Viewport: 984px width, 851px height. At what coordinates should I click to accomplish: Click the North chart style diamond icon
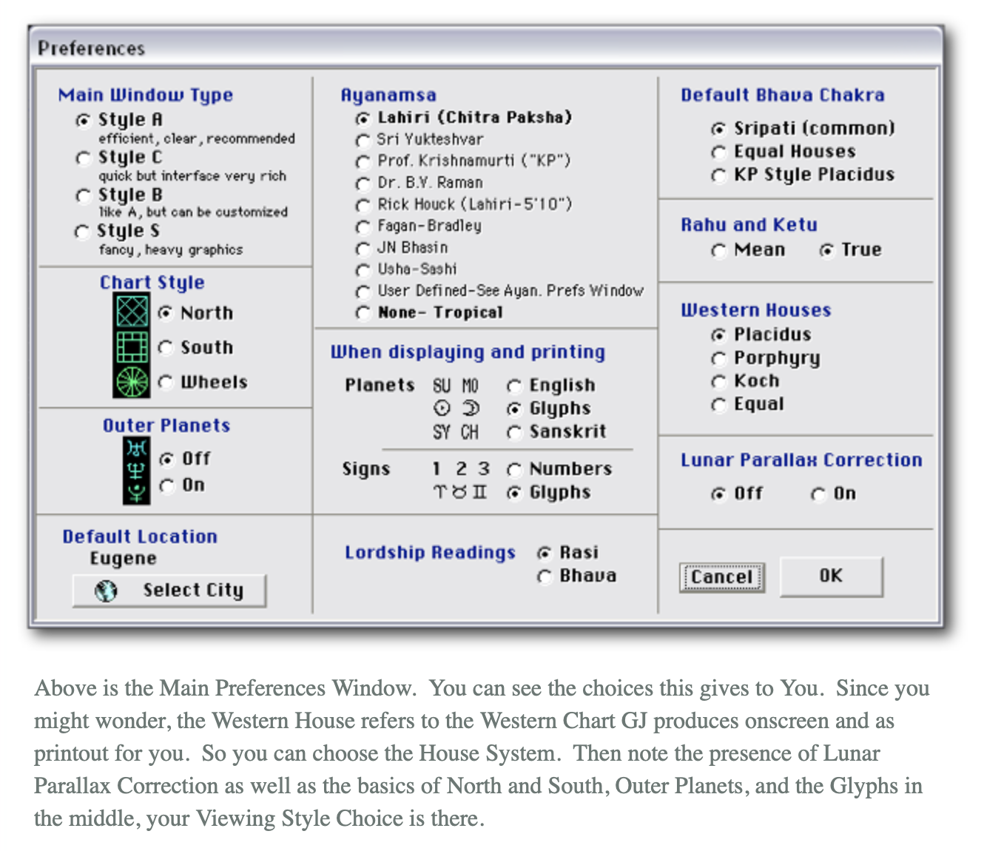click(x=132, y=311)
